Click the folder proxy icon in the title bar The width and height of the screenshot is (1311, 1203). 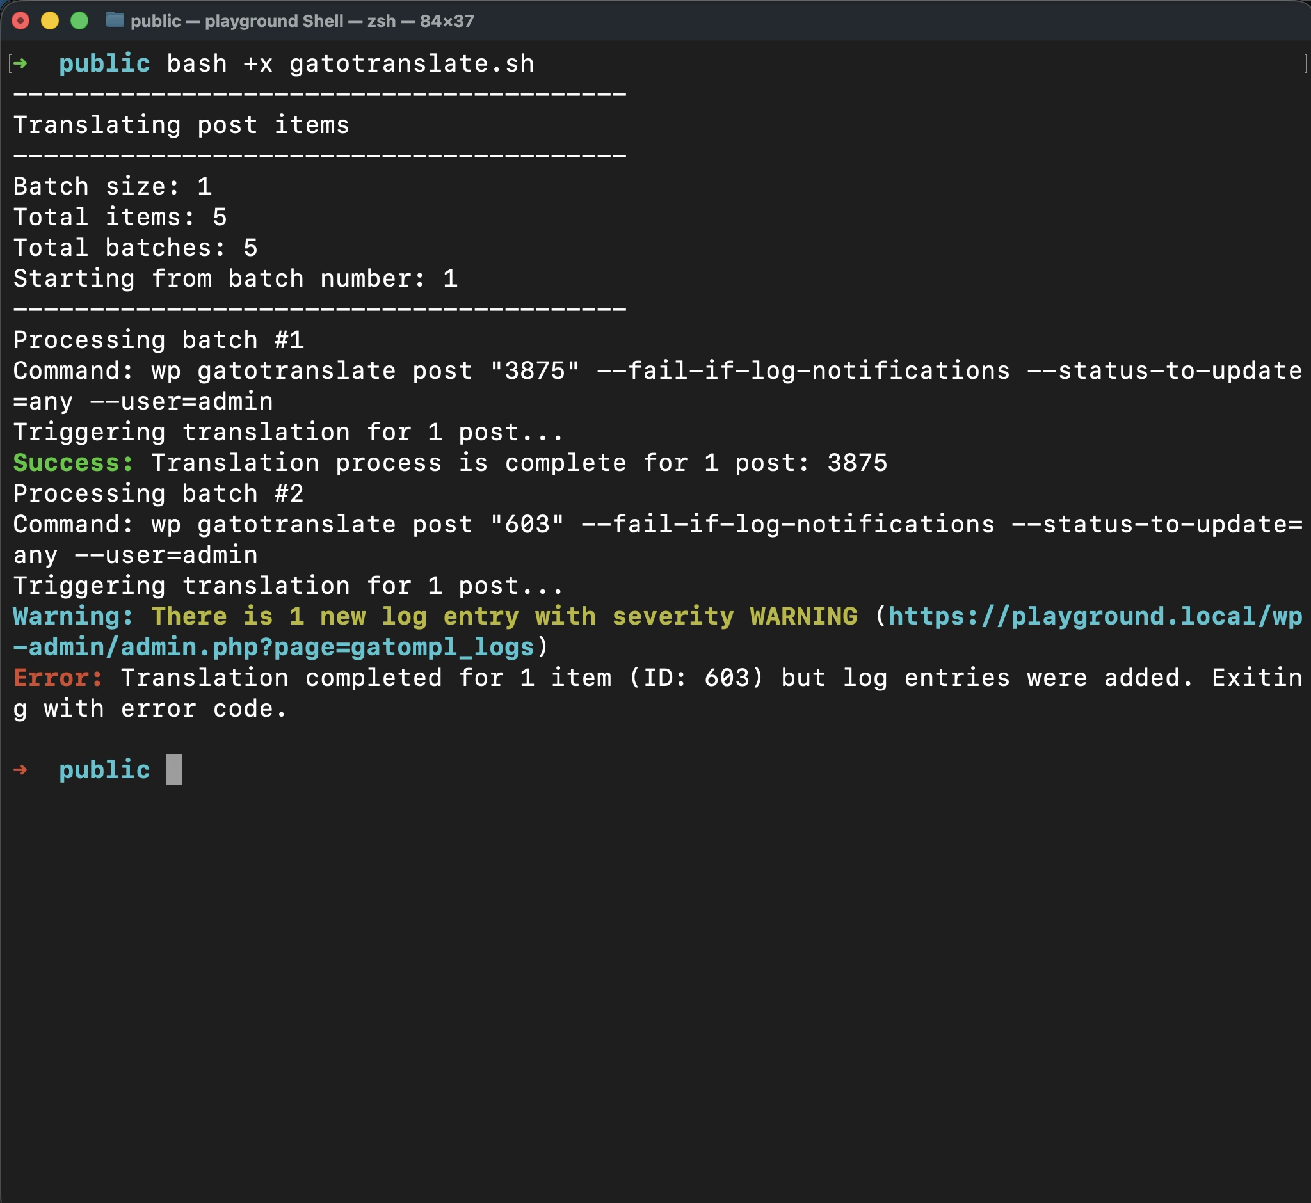click(116, 20)
